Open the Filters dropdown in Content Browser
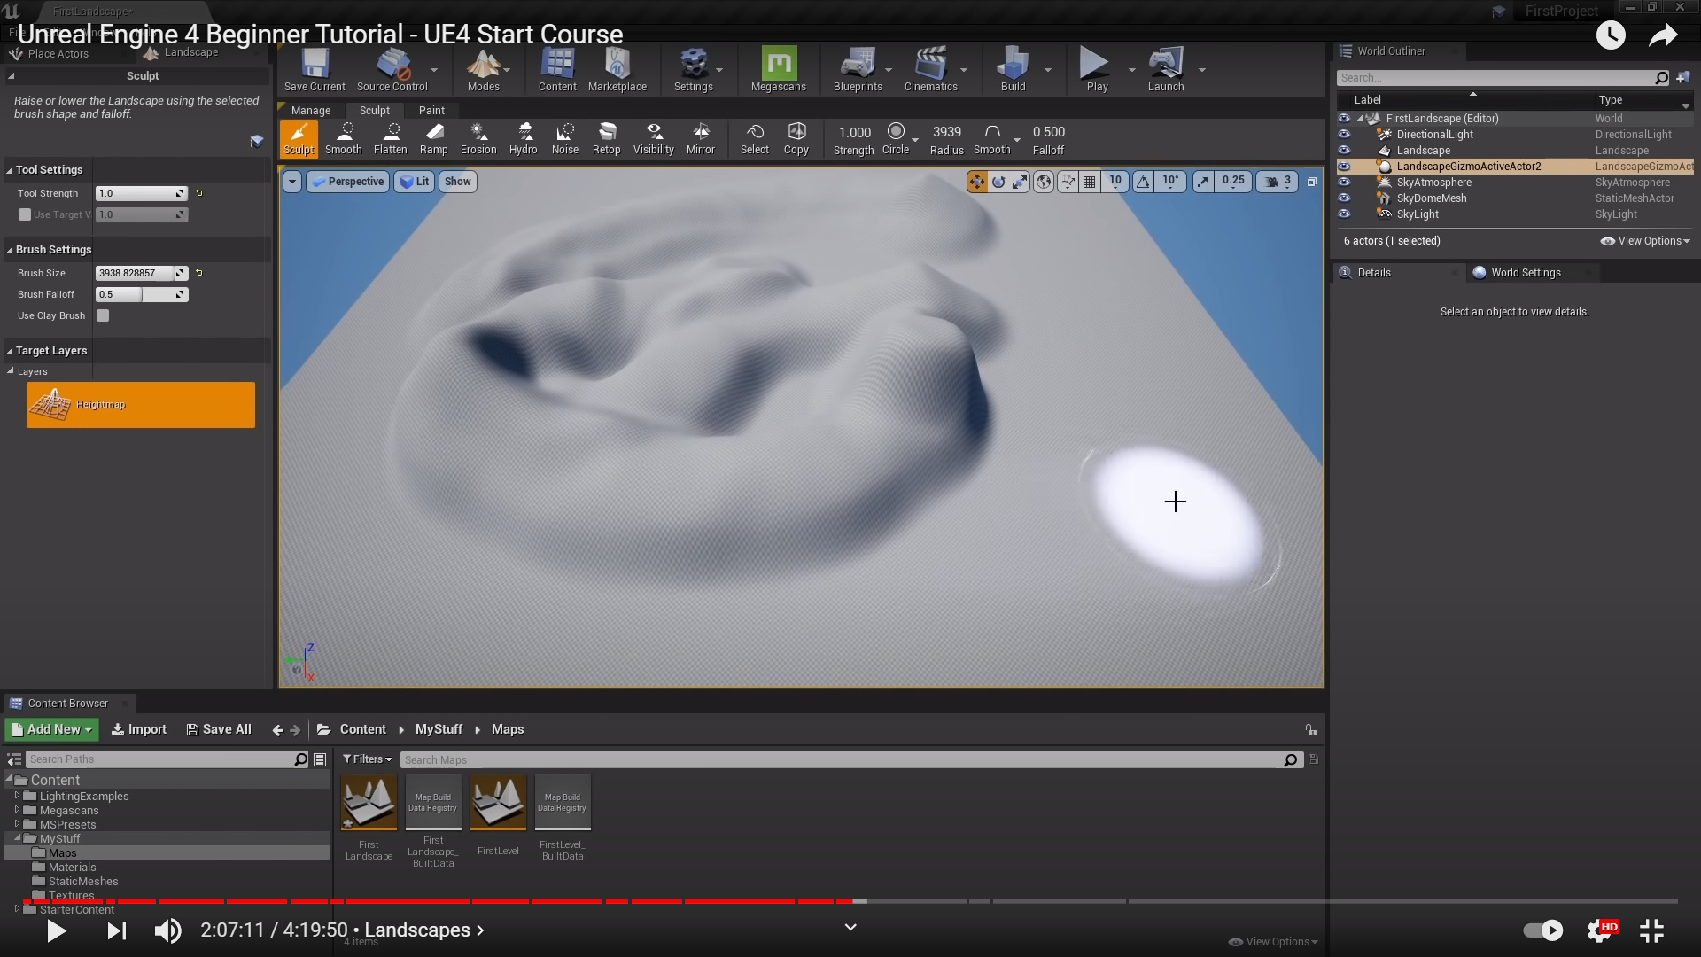The width and height of the screenshot is (1701, 957). (367, 759)
